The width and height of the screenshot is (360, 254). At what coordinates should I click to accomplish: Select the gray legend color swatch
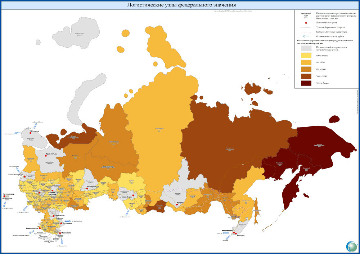pos(306,49)
